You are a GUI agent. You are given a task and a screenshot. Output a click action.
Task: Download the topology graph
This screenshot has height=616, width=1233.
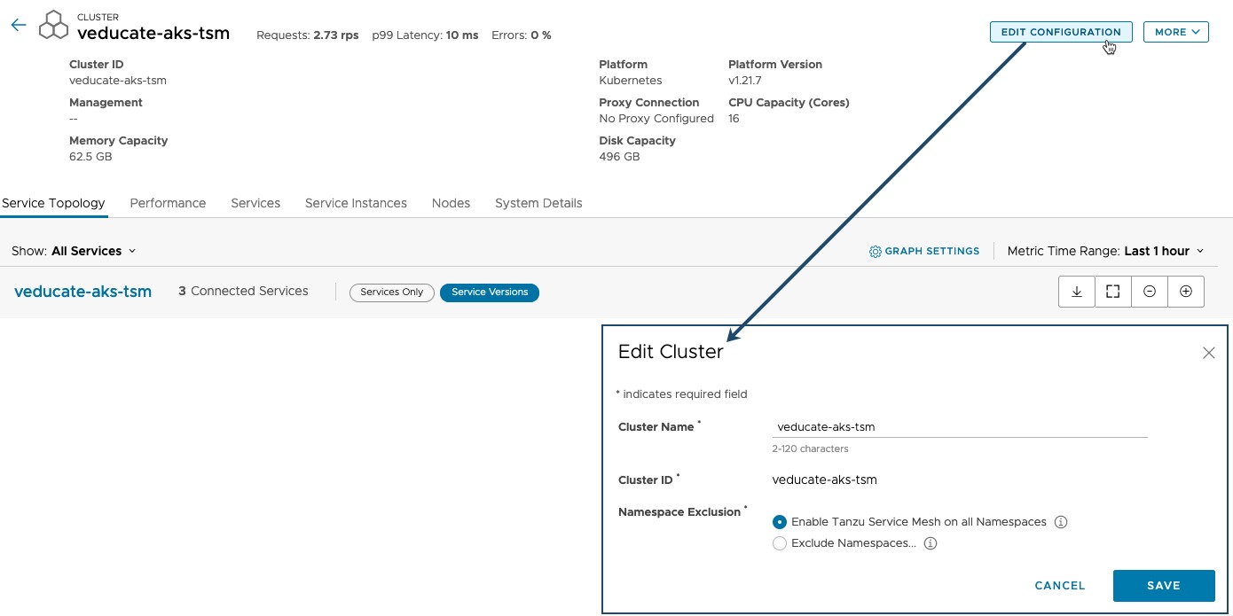[1077, 292]
